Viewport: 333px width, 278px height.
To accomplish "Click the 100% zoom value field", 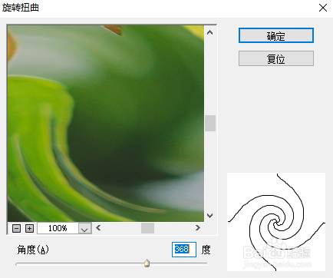I will pos(58,228).
